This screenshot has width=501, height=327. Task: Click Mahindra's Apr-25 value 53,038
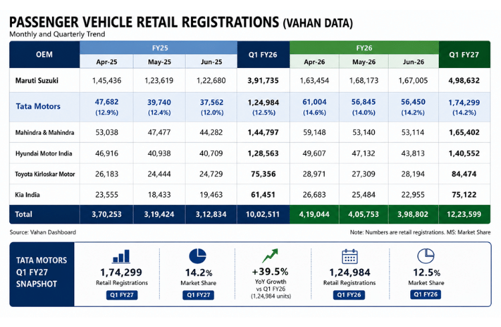(x=107, y=133)
